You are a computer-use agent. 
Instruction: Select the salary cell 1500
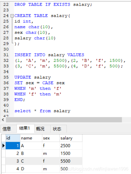pos(71,153)
